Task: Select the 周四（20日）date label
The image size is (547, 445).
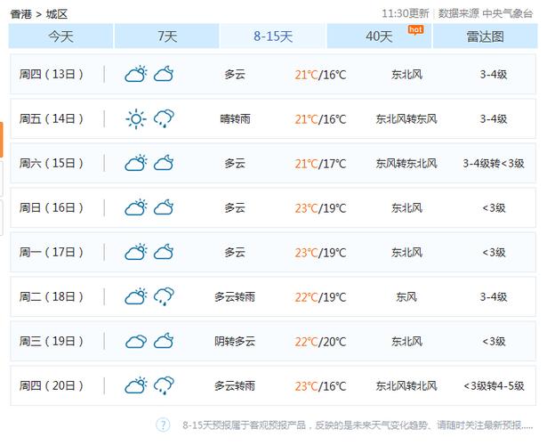Action: [52, 385]
